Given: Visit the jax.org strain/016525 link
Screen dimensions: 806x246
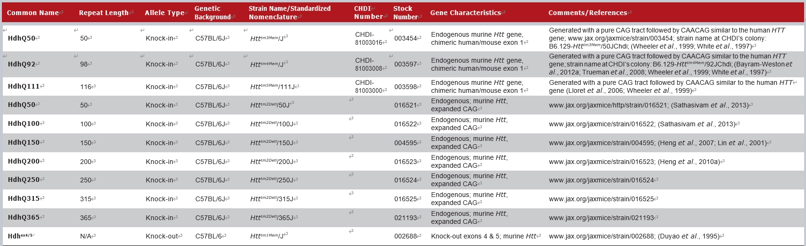Looking at the screenshot, I should (x=601, y=199).
